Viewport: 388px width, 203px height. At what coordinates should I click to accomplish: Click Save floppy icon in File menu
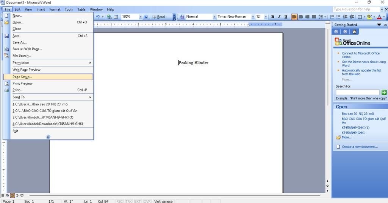point(6,36)
